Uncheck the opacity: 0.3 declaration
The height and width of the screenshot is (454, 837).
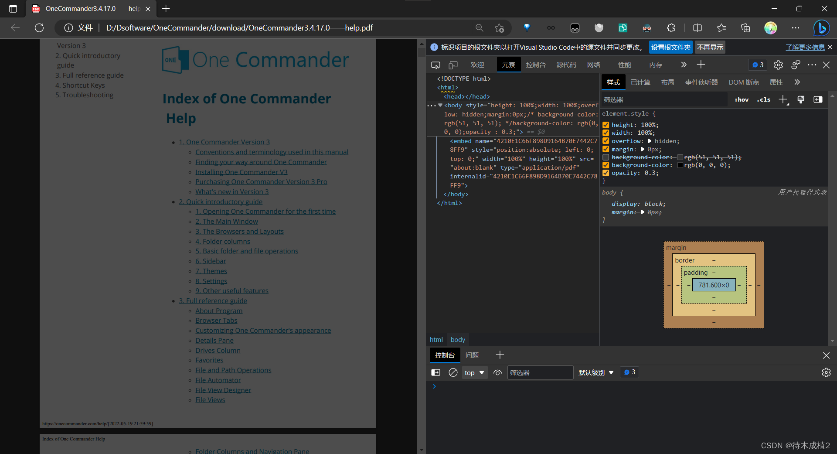tap(606, 173)
